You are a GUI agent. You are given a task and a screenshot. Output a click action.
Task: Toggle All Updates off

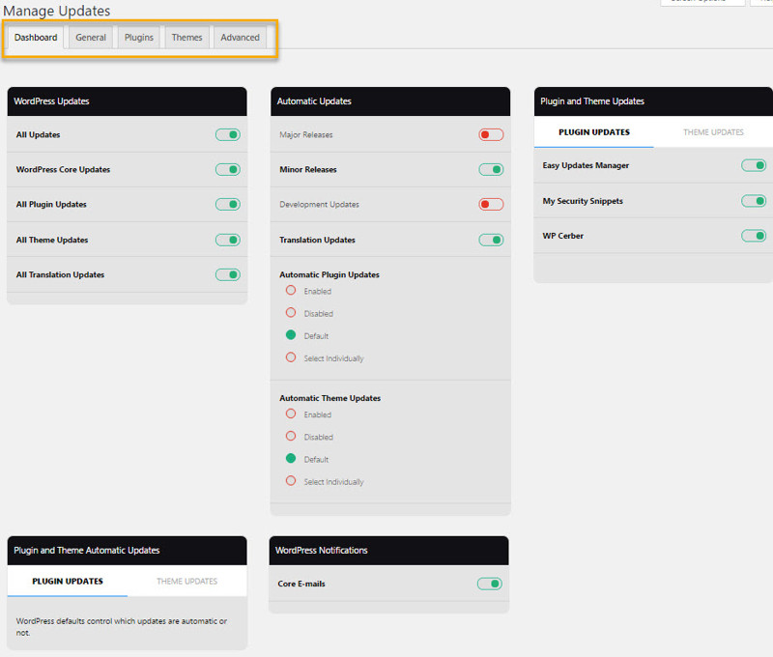tap(228, 134)
